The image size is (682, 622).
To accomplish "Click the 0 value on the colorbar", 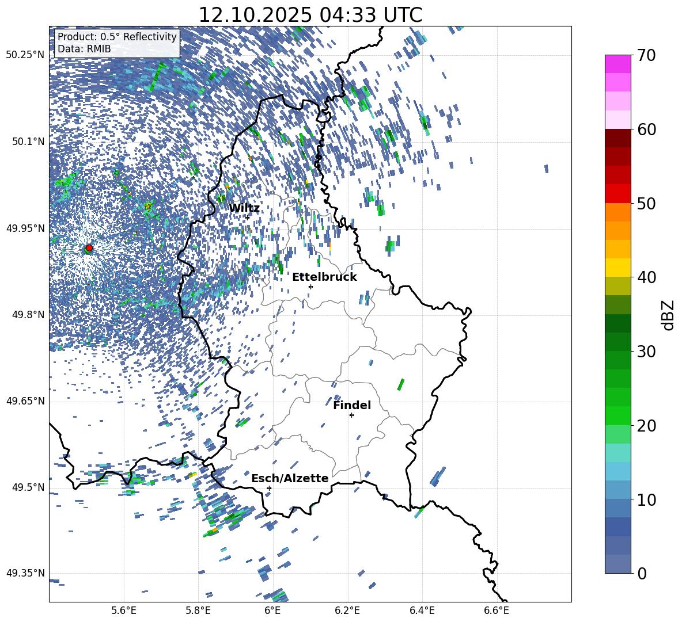I will coord(642,573).
